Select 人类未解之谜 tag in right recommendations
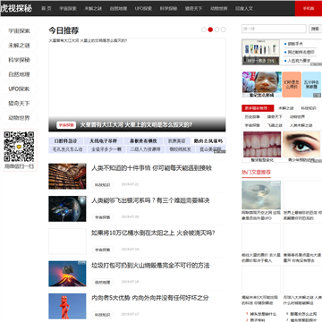The height and width of the screenshot is (322, 322). [x=301, y=125]
